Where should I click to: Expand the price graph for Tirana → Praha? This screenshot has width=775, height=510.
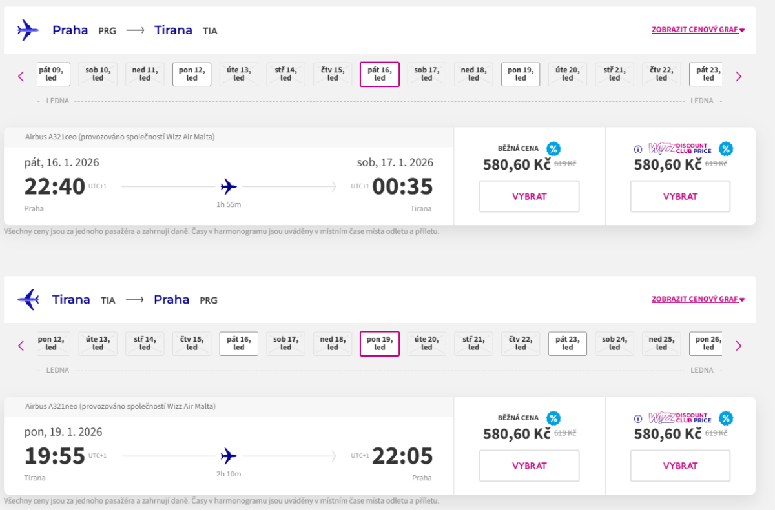tap(698, 299)
